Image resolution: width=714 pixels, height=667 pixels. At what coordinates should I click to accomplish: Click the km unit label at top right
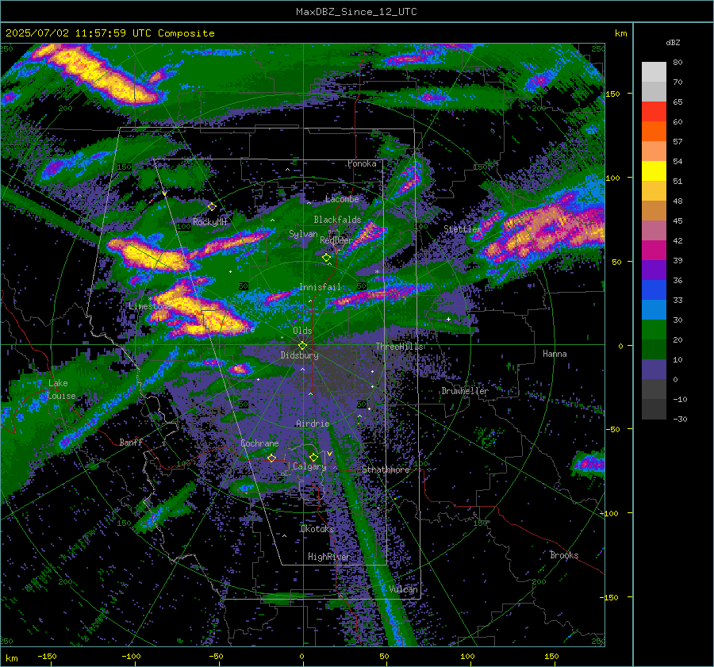(620, 33)
